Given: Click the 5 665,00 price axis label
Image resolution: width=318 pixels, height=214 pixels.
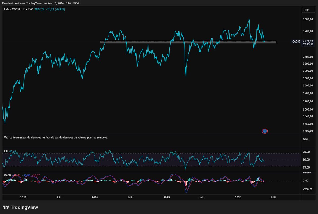Looking at the screenshot, I should [308, 124].
